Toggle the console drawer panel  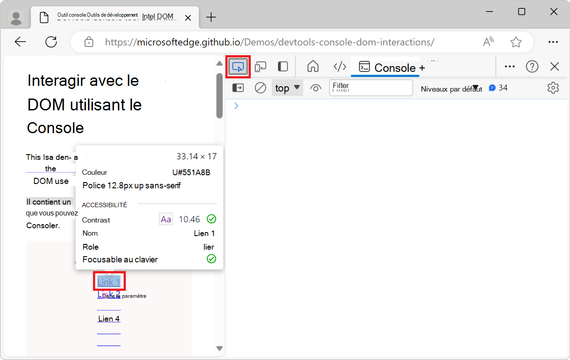(x=238, y=88)
